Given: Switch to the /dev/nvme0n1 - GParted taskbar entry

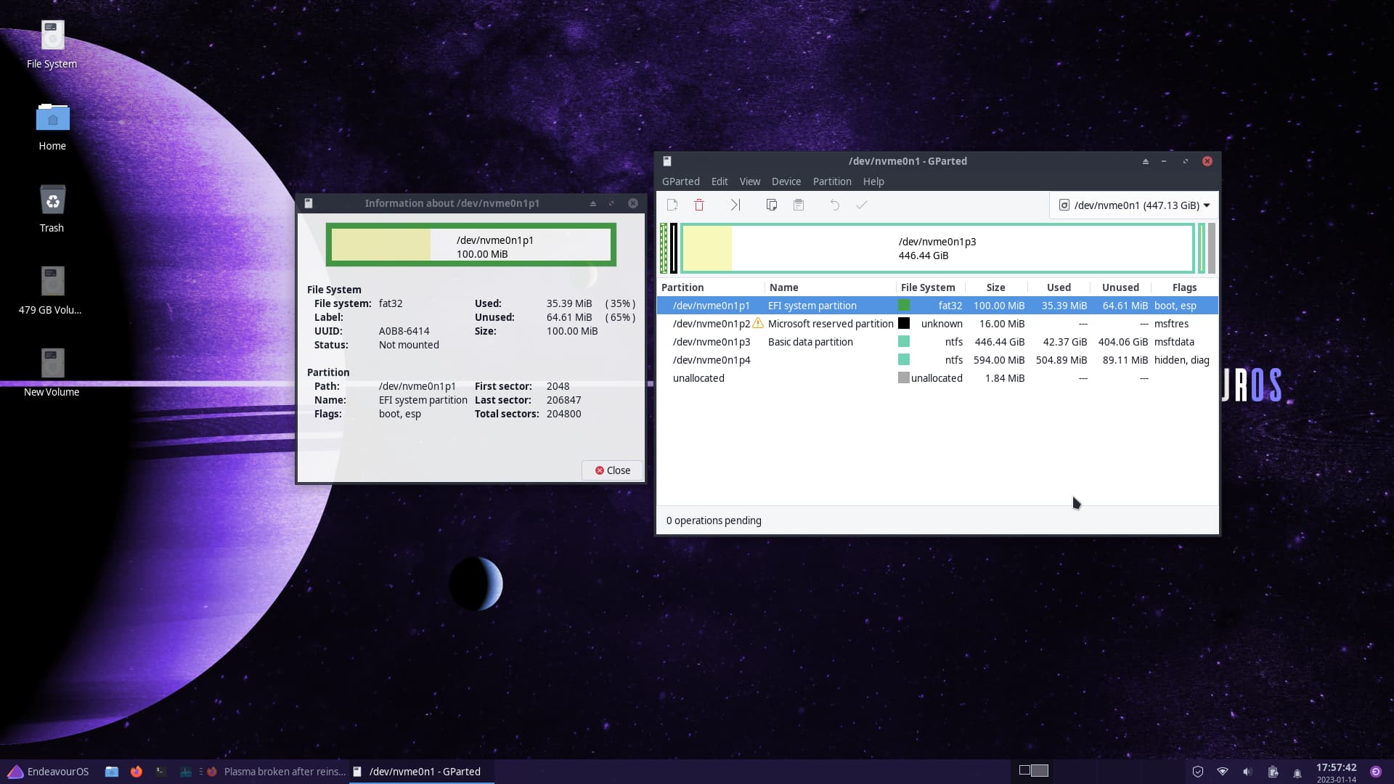Looking at the screenshot, I should click(421, 772).
